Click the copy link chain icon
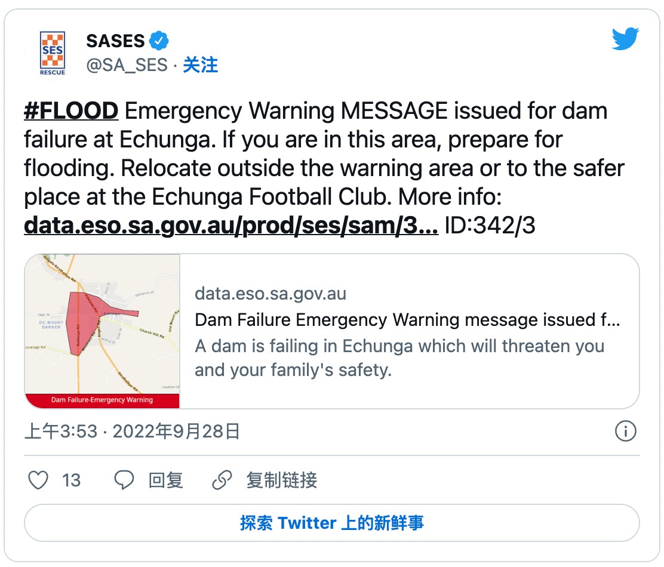The width and height of the screenshot is (664, 567). point(222,480)
